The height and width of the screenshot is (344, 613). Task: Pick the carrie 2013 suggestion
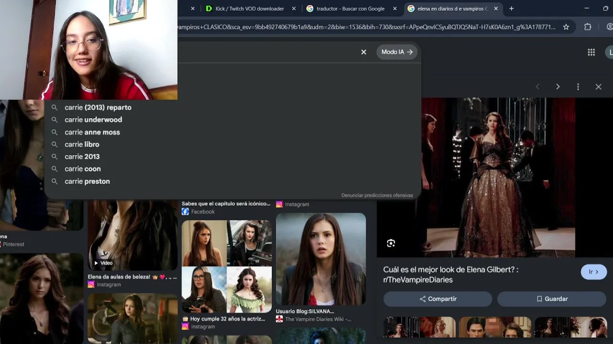[82, 157]
